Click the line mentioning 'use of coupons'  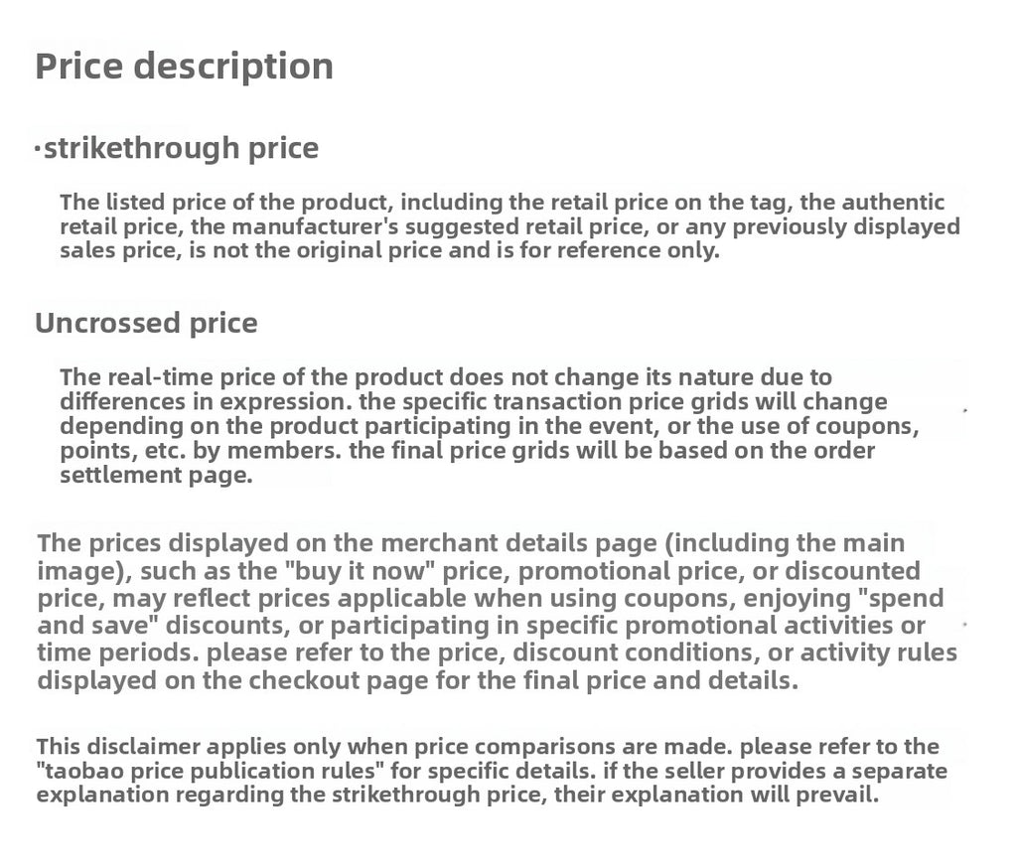point(490,426)
